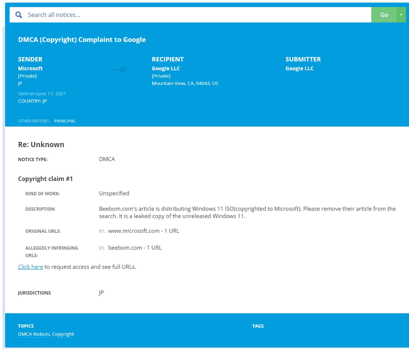Expand the PRINCIPAL other entities item
The image size is (409, 349).
(x=65, y=121)
